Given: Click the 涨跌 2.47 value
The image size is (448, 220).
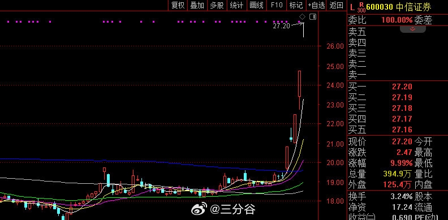Looking at the screenshot, I should tap(404, 152).
